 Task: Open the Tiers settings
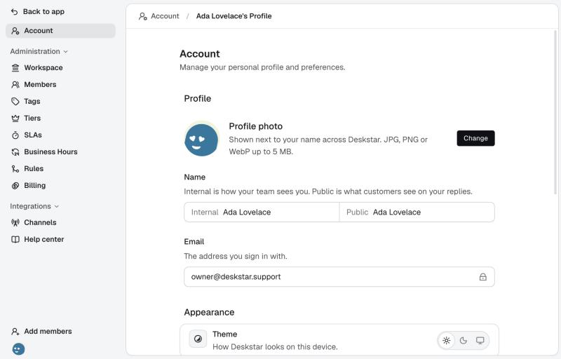60,118
